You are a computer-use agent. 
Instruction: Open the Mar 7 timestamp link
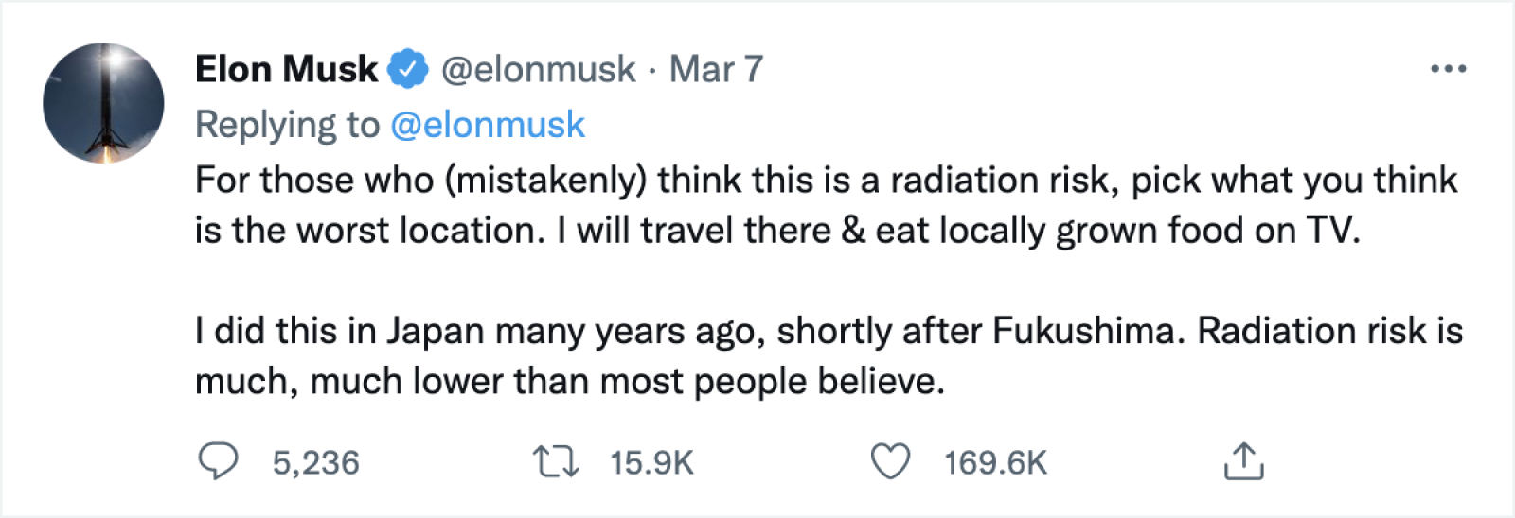point(716,69)
